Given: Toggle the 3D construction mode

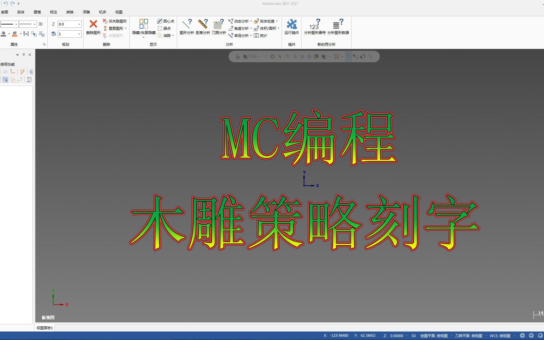Looking at the screenshot, I should coord(40,24).
